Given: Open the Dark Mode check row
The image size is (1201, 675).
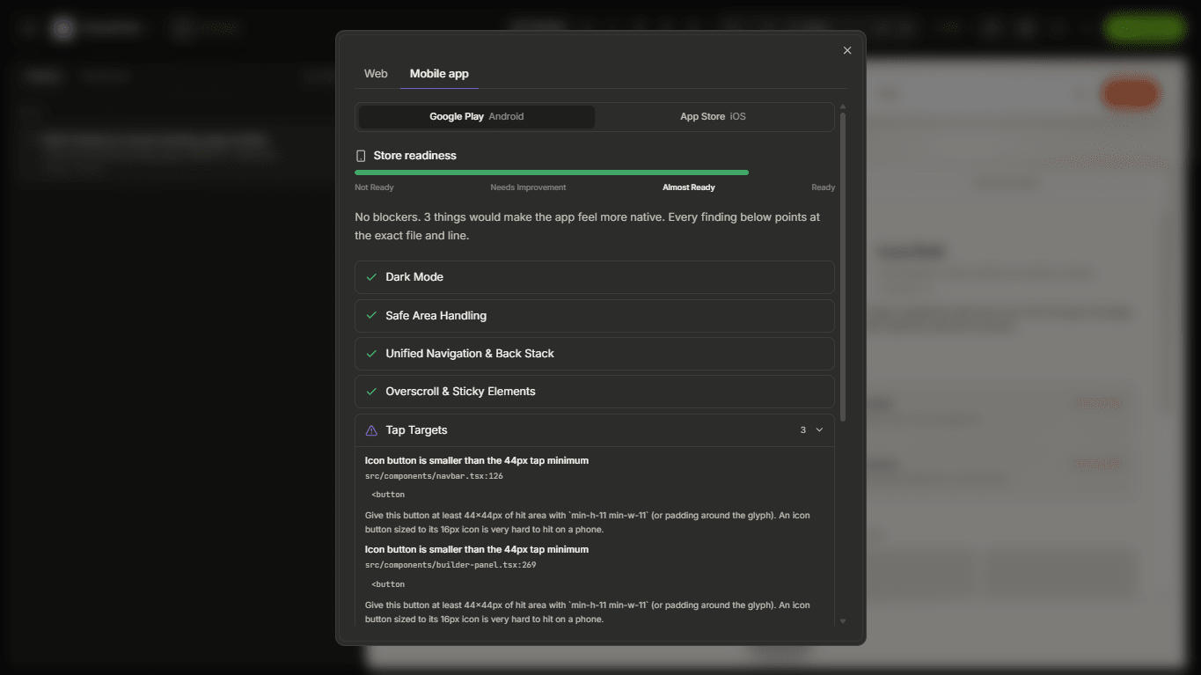Looking at the screenshot, I should (x=595, y=277).
